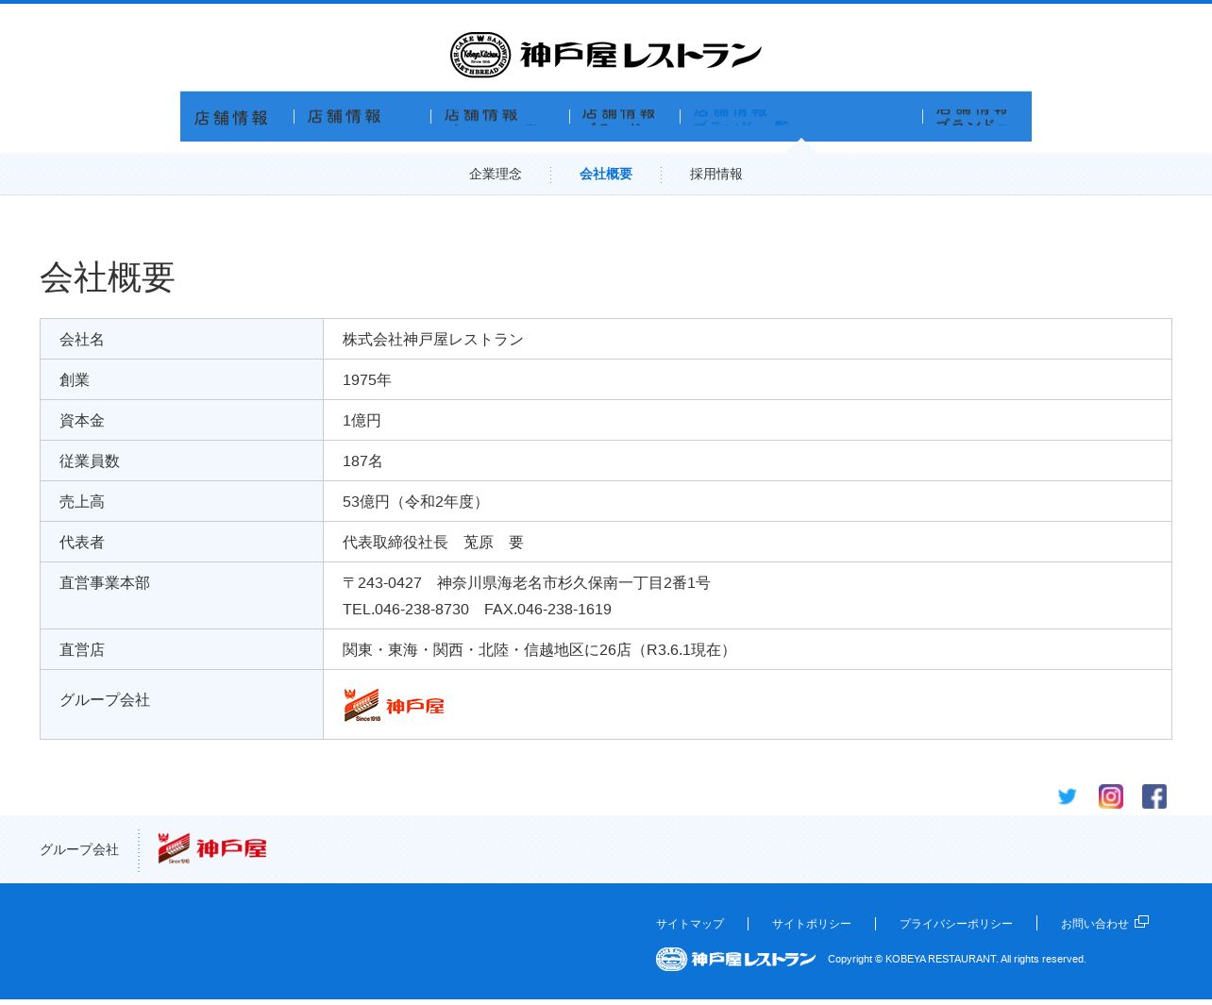Open the Instagram icon
Viewport: 1212px width, 1005px height.
point(1111,796)
